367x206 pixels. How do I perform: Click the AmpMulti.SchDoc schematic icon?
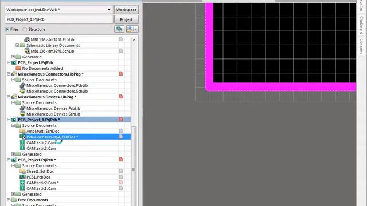[x=23, y=131]
